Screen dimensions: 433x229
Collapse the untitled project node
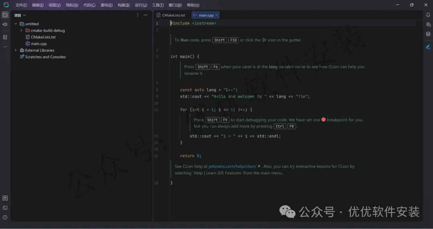coord(16,24)
